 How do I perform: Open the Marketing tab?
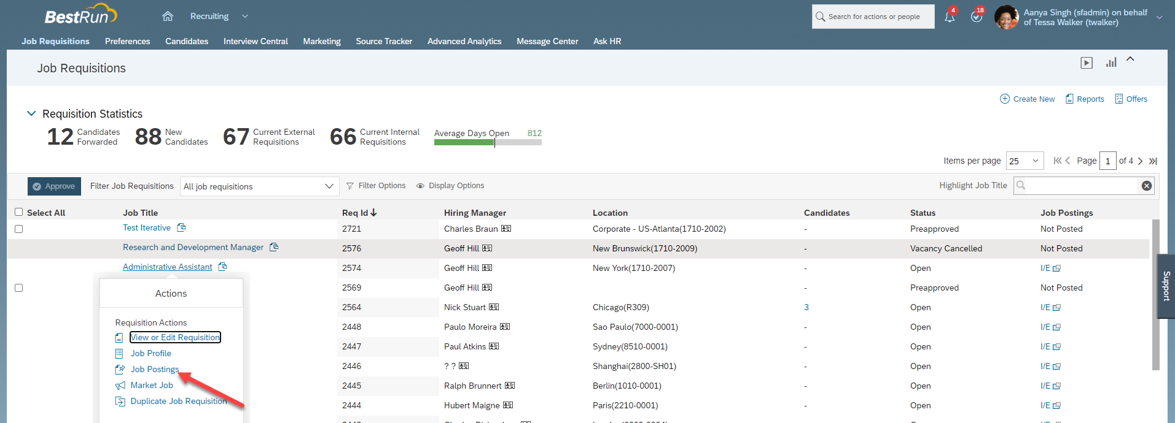(322, 41)
